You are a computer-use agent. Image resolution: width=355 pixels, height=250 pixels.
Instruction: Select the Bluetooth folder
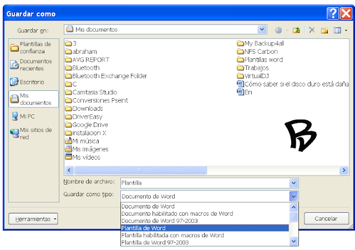pos(83,68)
